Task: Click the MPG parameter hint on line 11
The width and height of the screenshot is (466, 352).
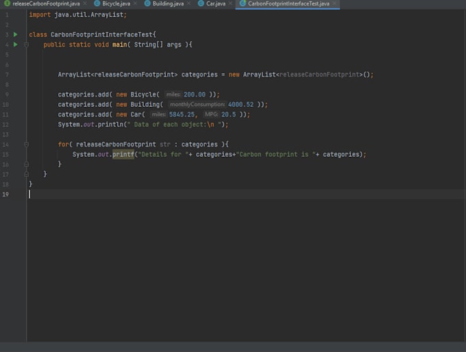Action: (x=211, y=114)
